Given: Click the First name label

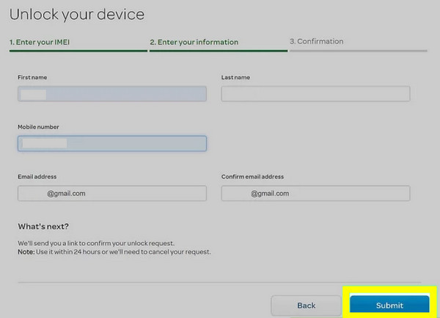Looking at the screenshot, I should point(32,77).
